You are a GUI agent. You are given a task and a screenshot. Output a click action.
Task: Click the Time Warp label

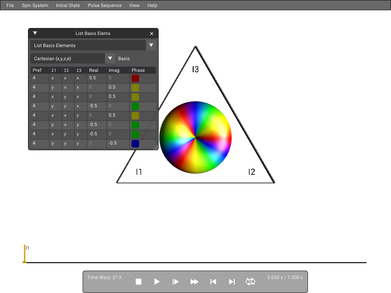click(104, 277)
